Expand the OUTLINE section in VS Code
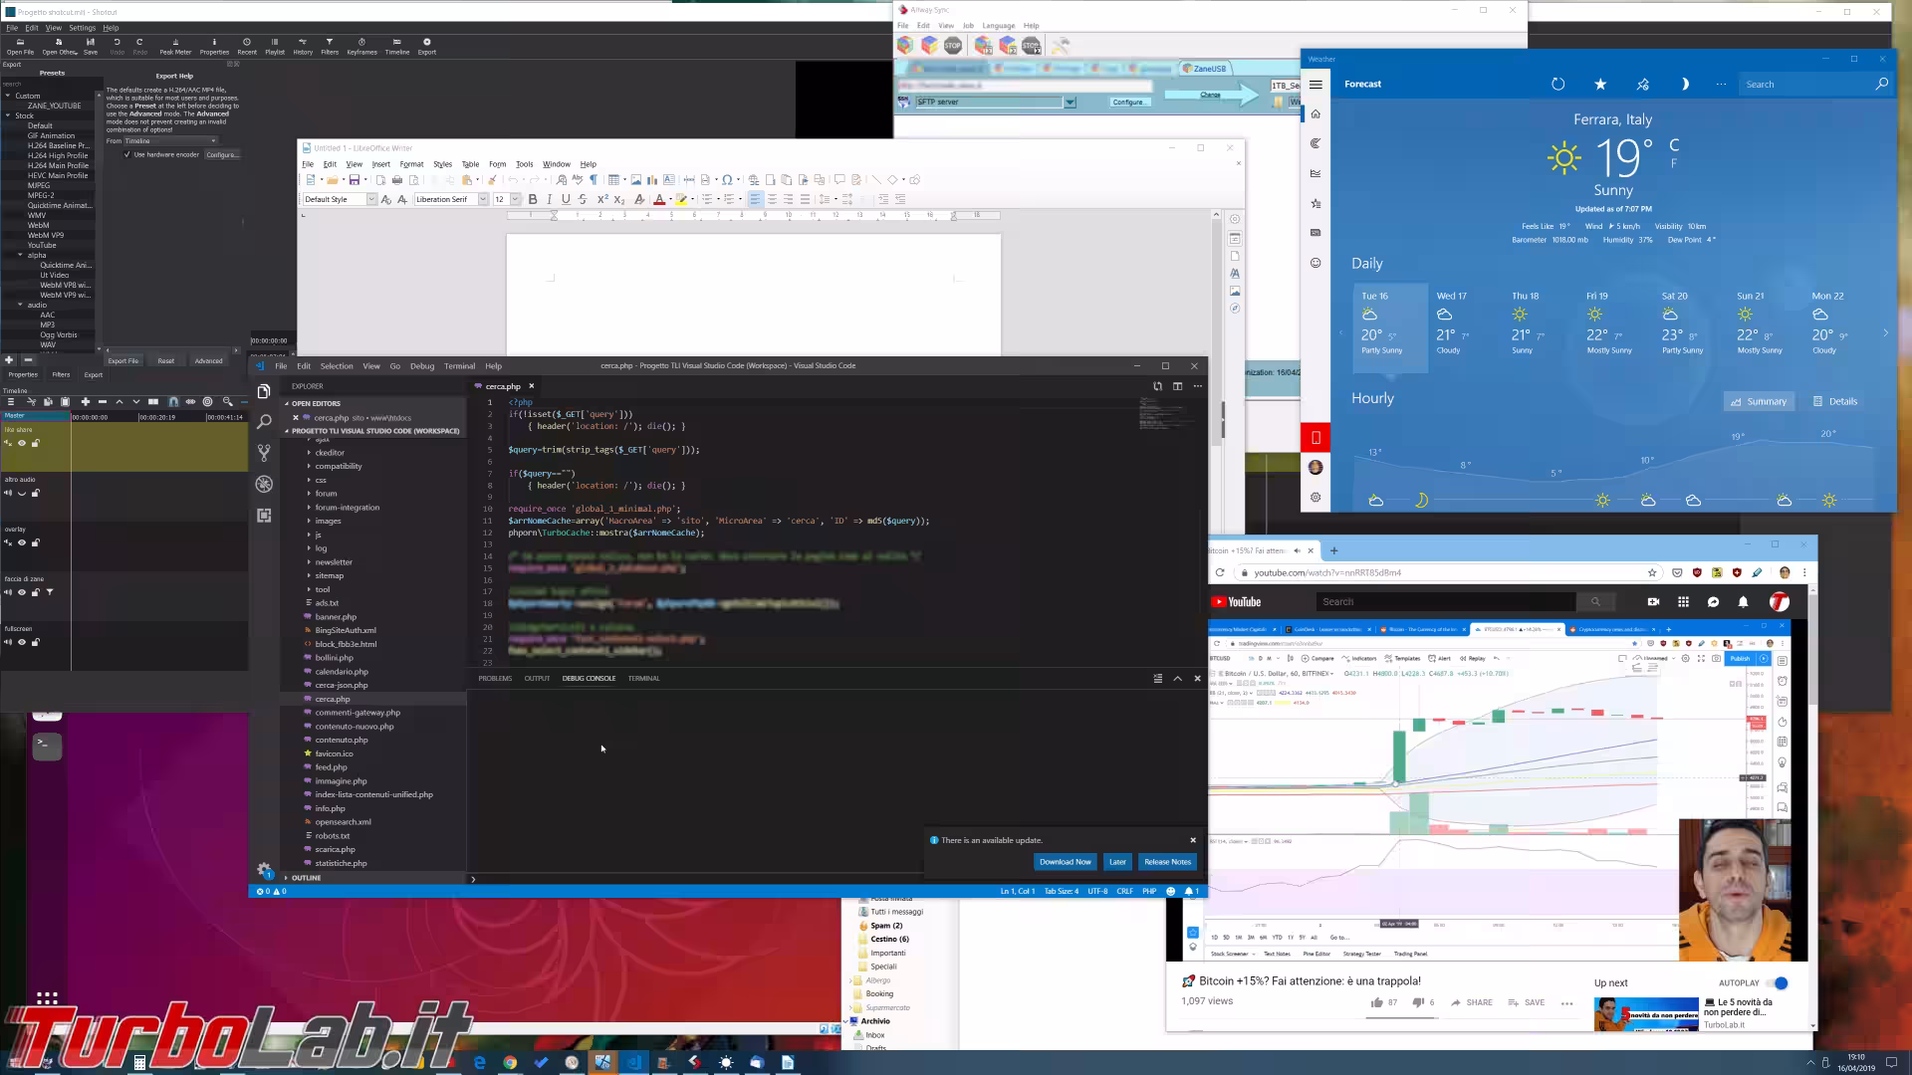 (x=306, y=878)
